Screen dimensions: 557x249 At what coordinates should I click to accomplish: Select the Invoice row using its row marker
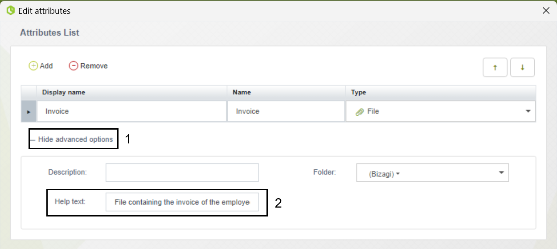click(29, 111)
